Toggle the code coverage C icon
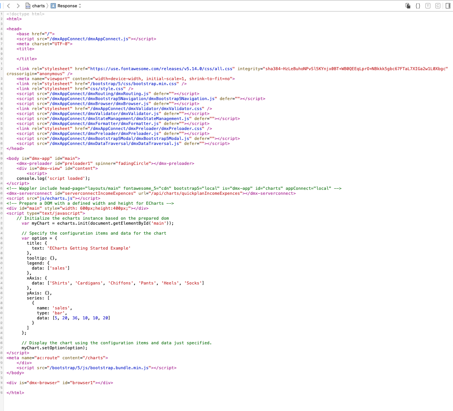 tap(438, 6)
